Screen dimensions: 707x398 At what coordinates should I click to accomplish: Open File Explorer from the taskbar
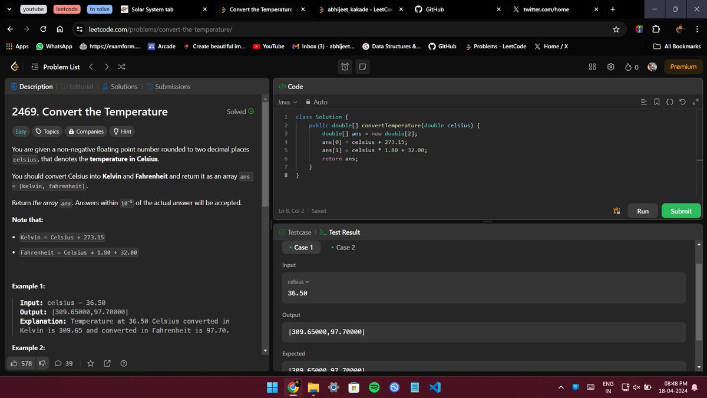(312, 387)
